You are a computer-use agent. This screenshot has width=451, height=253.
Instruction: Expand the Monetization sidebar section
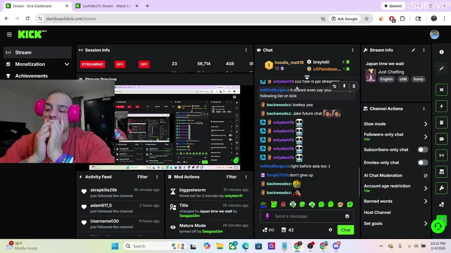coord(37,64)
